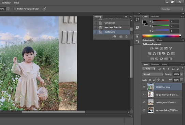Add an Invert adjustment
The height and width of the screenshot is (125, 185).
(152, 59)
